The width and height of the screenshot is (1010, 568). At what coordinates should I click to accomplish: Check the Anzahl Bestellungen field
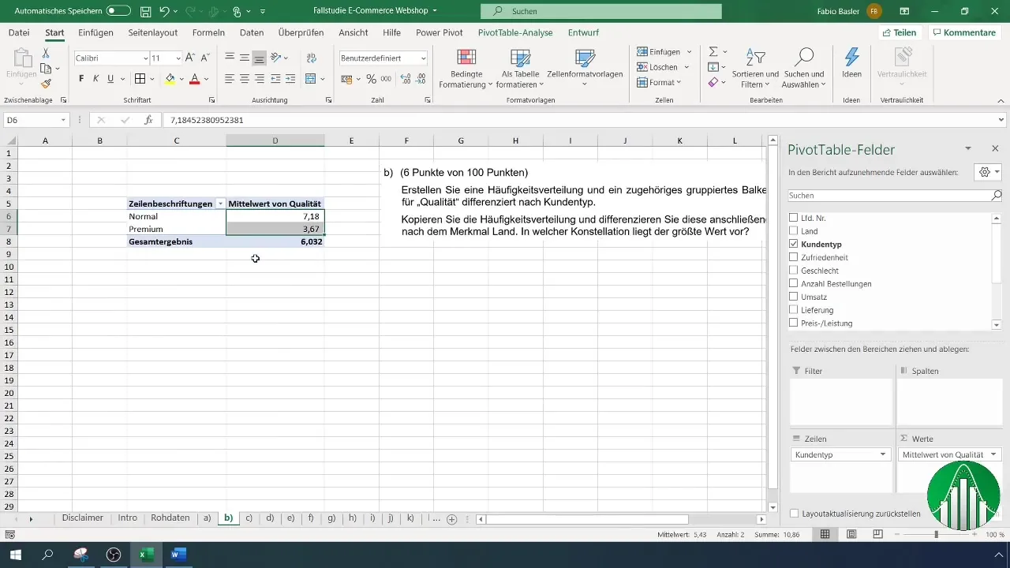coord(794,283)
